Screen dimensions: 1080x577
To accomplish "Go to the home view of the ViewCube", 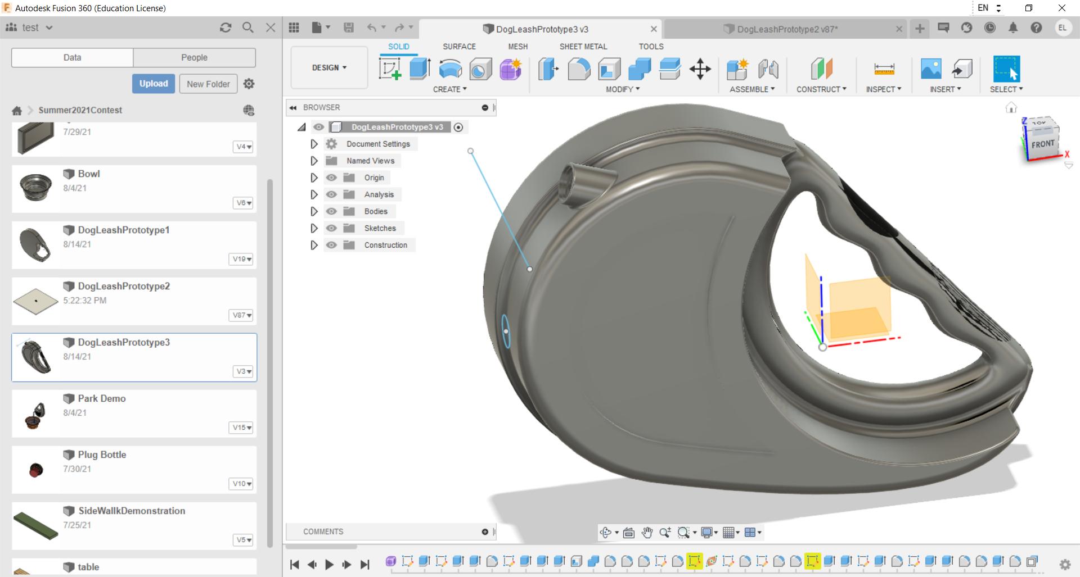I will click(1011, 107).
